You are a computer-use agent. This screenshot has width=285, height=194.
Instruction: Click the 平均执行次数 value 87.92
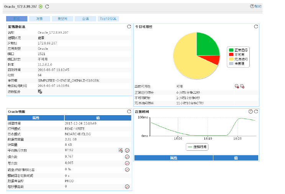point(69,150)
